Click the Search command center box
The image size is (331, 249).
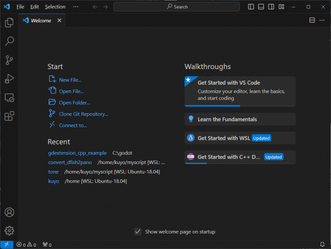[177, 7]
